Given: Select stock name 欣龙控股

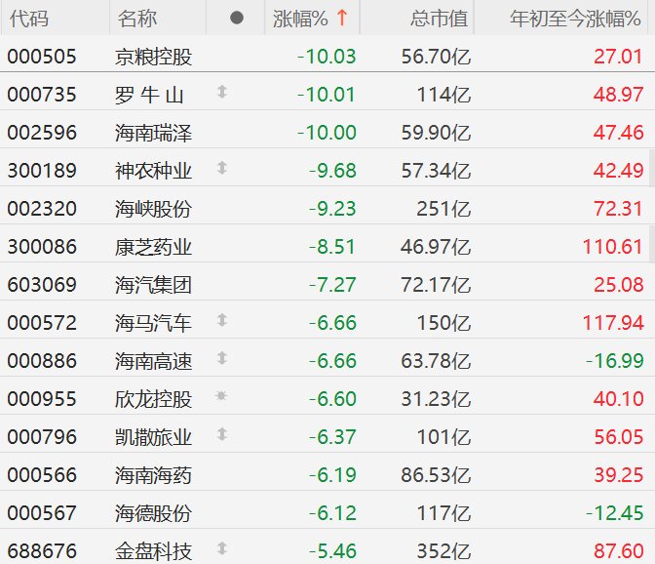Looking at the screenshot, I should tap(153, 399).
